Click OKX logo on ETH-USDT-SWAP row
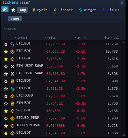Viewport: 128px width, 138px height. (12, 67)
